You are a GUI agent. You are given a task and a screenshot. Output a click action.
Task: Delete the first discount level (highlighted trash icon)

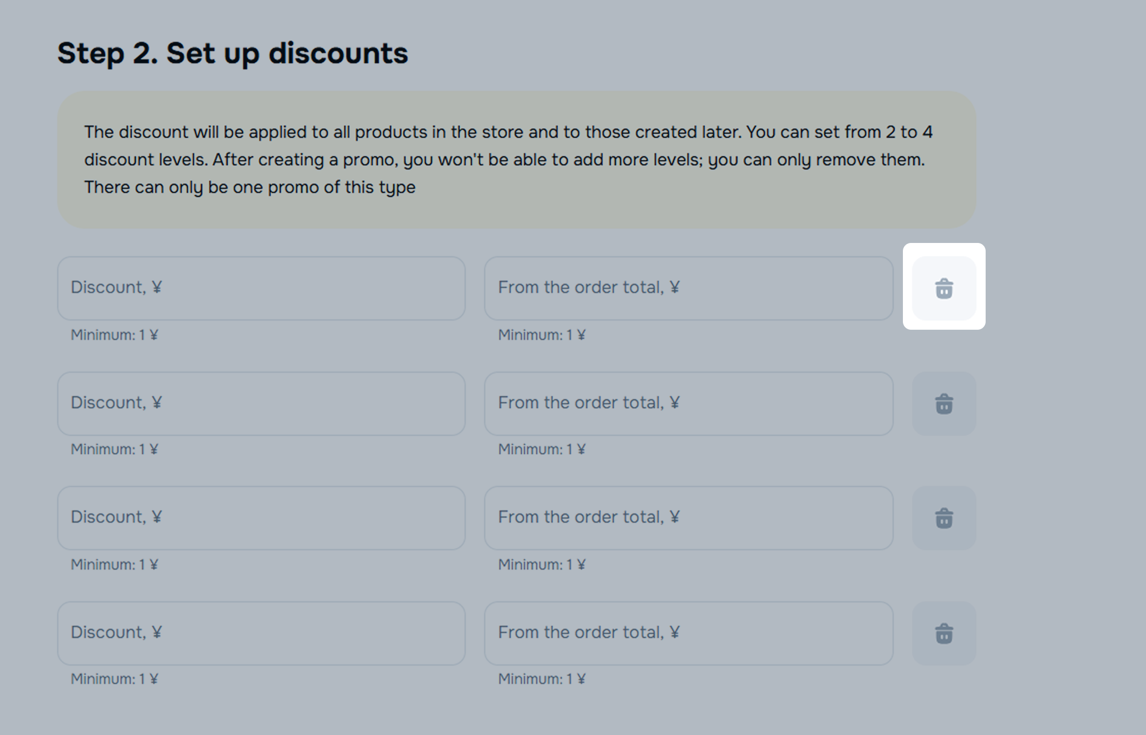pos(944,288)
